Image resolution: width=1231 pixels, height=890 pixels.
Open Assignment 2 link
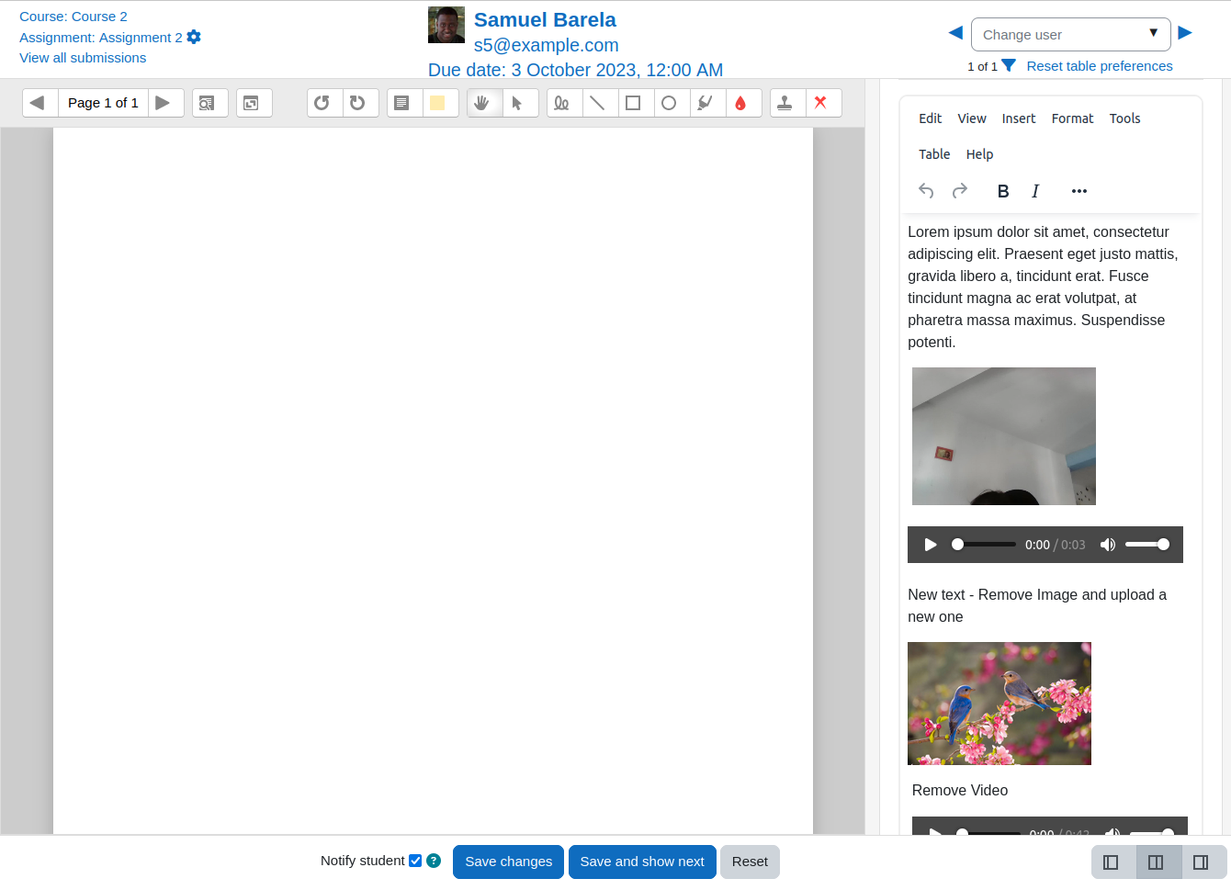(101, 37)
